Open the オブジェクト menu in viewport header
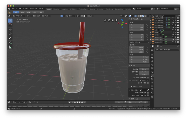Screen dimensions: 187x119 click(x=46, y=16)
